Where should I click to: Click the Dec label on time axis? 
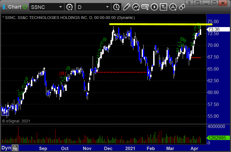click(x=108, y=148)
